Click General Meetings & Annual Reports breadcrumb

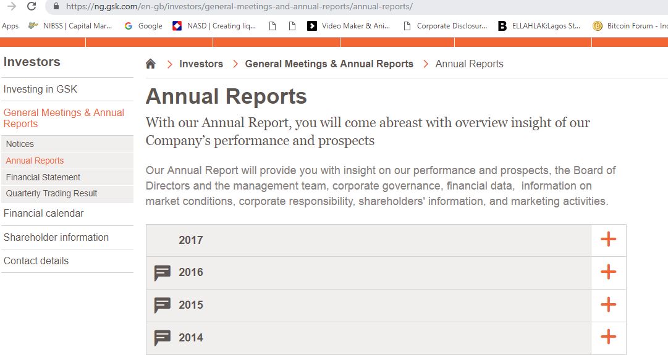pyautogui.click(x=329, y=64)
